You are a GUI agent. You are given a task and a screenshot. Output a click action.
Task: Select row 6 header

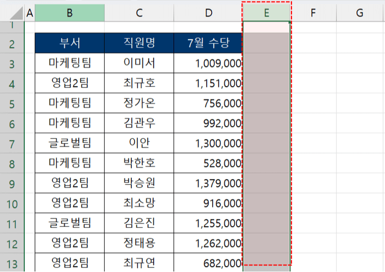point(12,123)
